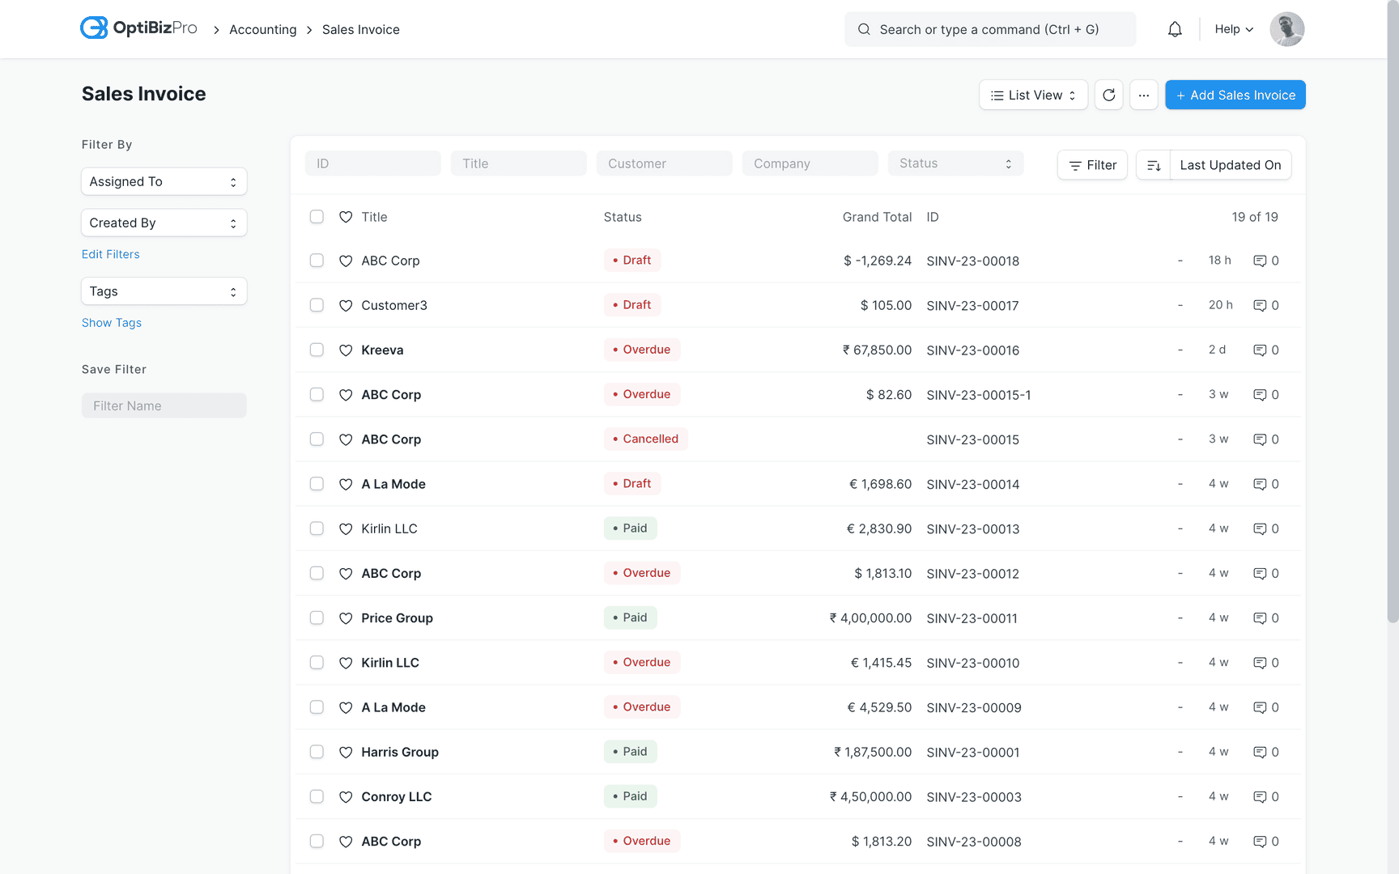Image resolution: width=1399 pixels, height=874 pixels.
Task: Open the more options ellipsis menu
Action: click(x=1144, y=95)
